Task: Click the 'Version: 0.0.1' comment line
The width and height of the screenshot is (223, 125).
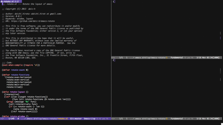Action: (x=12, y=16)
